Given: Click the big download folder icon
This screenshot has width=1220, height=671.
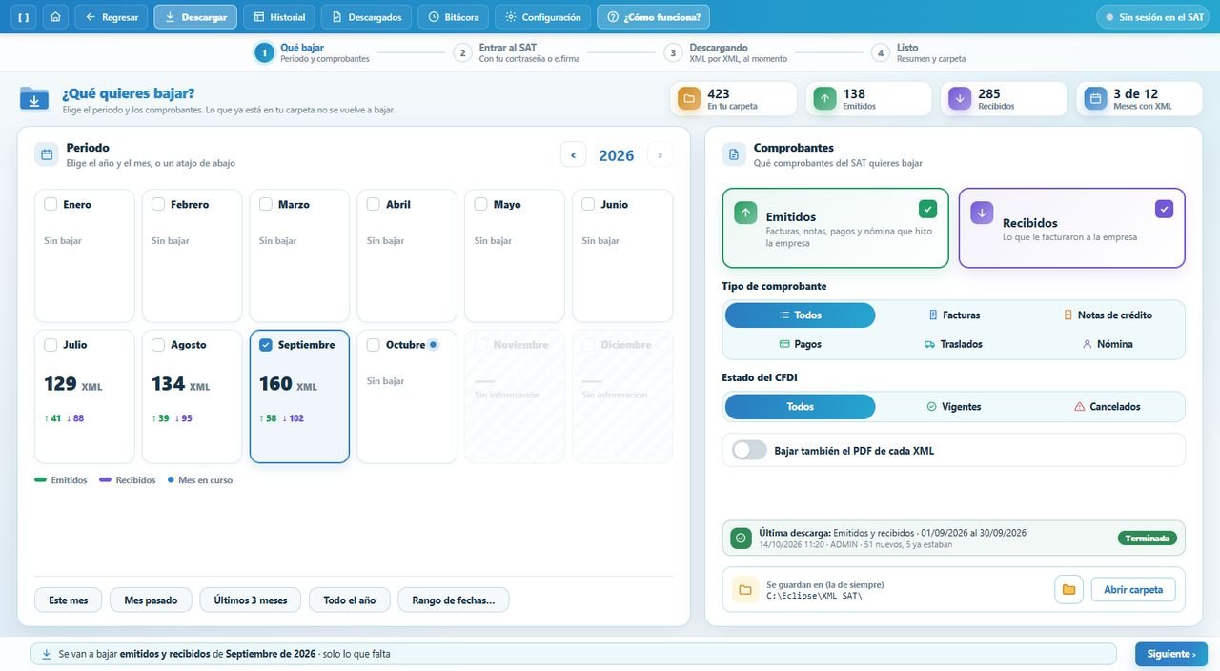Looking at the screenshot, I should click(34, 98).
